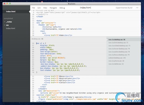Viewport: 144px width, 105px height.
Task: Open the Edit menu
Action: click(39, 8)
